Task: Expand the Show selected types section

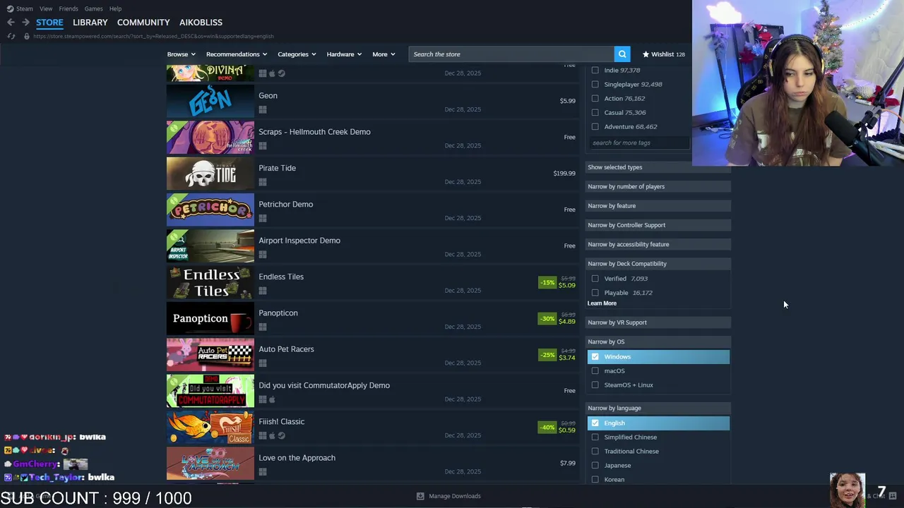Action: click(658, 167)
